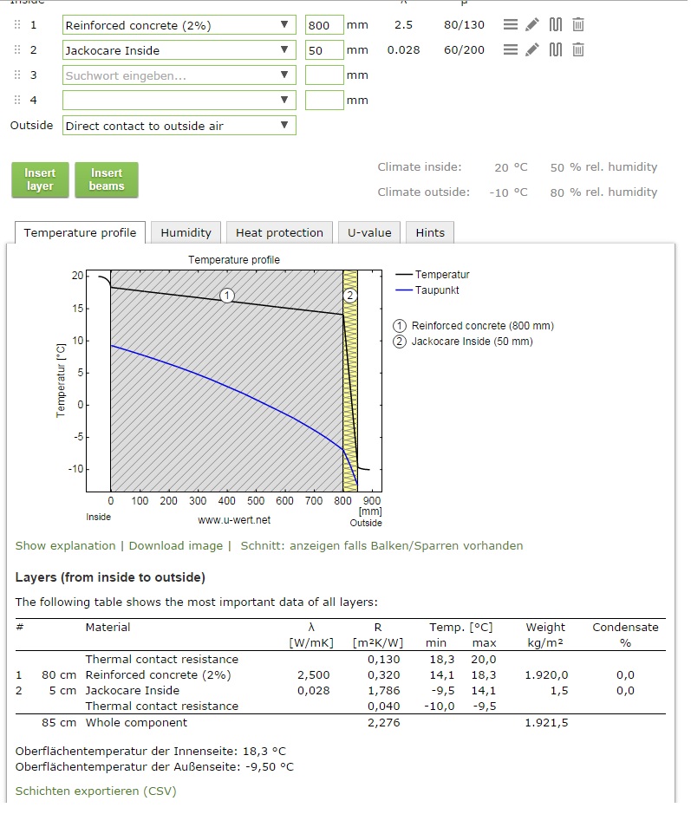Click R value 1,786 for Jackocare Inside

[384, 690]
